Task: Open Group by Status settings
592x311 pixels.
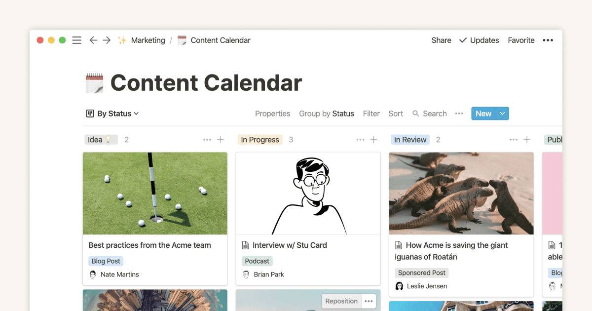Action: point(327,114)
